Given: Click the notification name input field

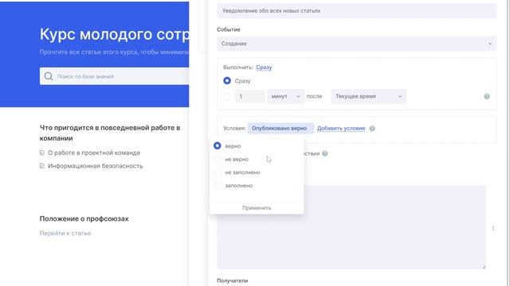Looking at the screenshot, I should 356,10.
